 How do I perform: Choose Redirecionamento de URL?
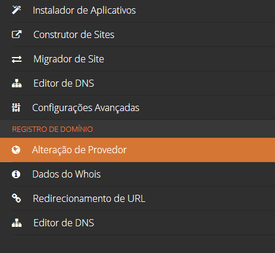click(x=137, y=198)
